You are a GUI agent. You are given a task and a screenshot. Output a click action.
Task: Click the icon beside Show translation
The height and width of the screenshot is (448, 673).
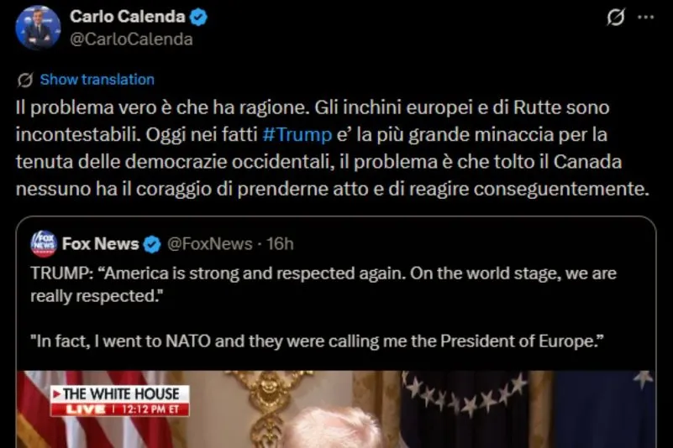pyautogui.click(x=25, y=80)
